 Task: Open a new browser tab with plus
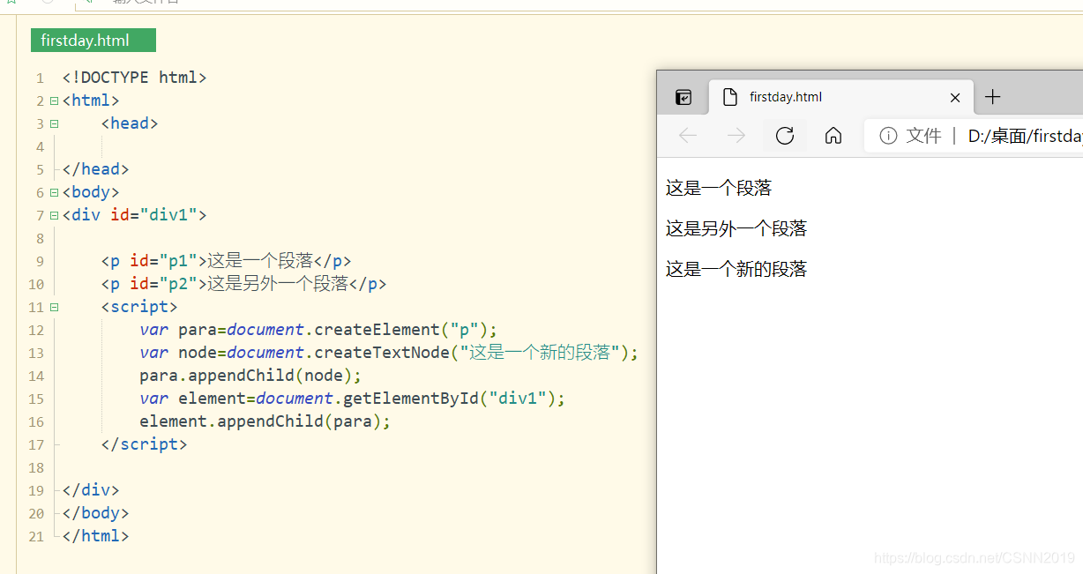coord(993,97)
